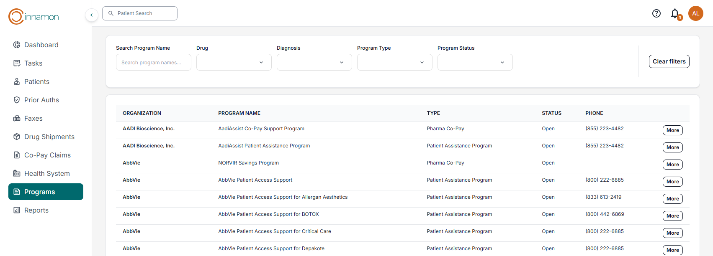Image resolution: width=713 pixels, height=256 pixels.
Task: Click More for NORVIR Savings Program
Action: tap(672, 165)
